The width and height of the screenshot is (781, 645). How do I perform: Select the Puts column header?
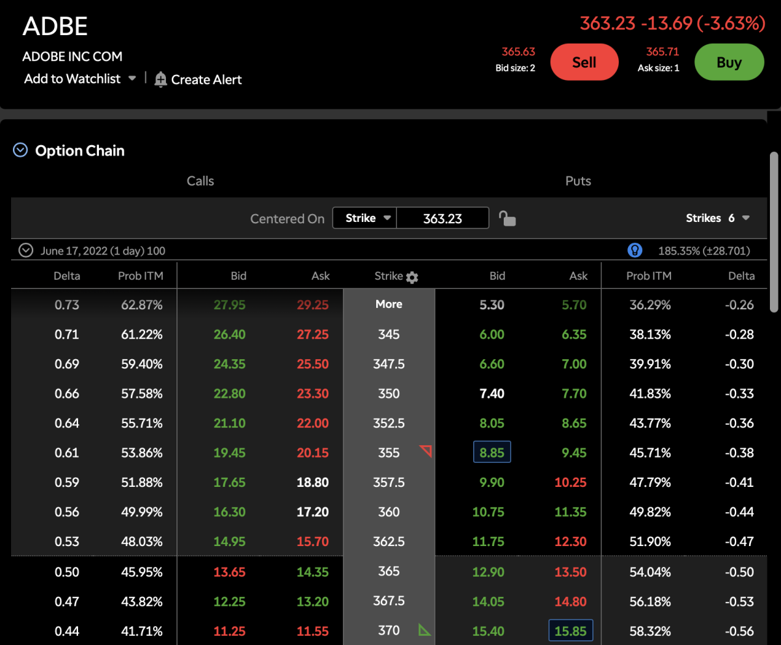[x=578, y=181]
